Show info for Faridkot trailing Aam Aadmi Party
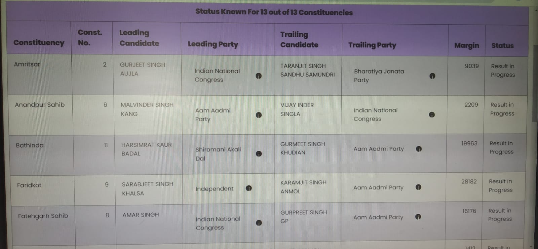Viewport: 538px width, 249px height. click(x=418, y=187)
